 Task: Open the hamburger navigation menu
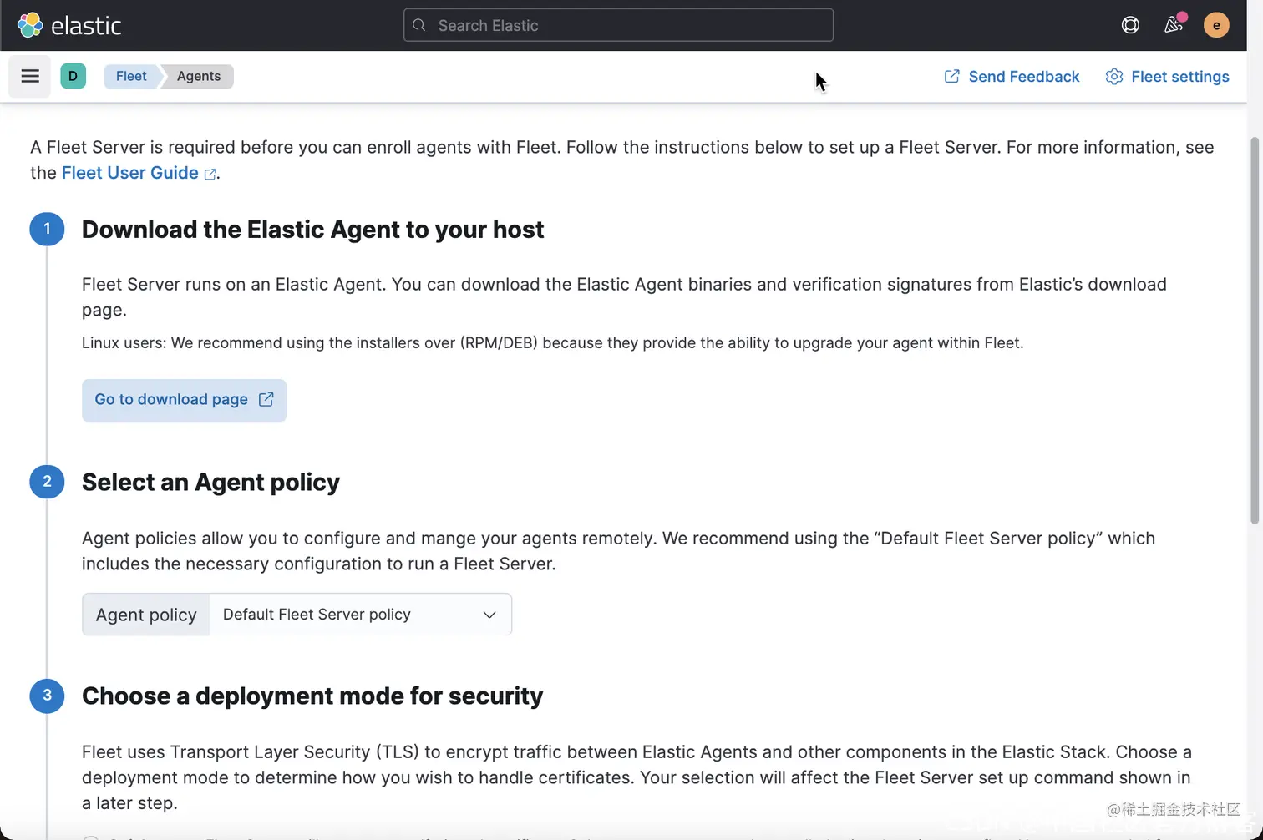click(30, 76)
